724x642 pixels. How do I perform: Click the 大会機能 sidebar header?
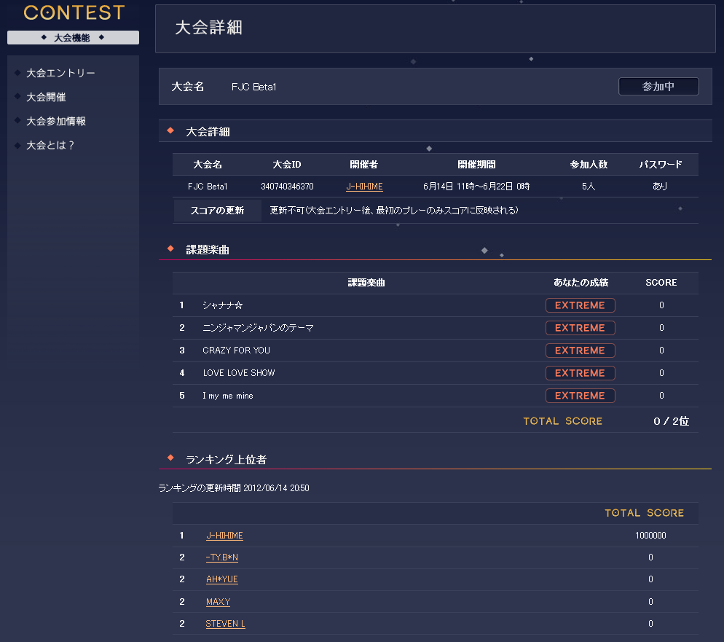point(73,38)
